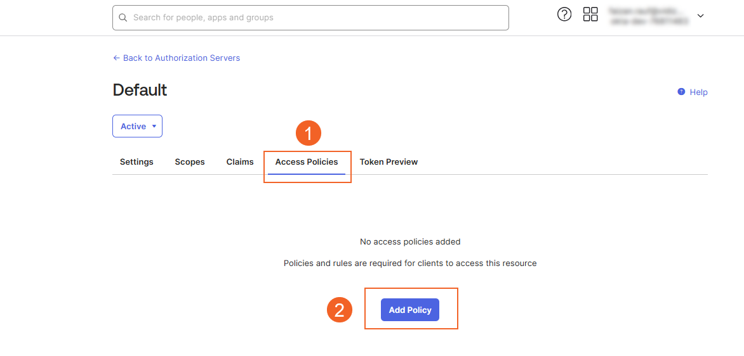The width and height of the screenshot is (744, 356).
Task: Click the orange number 1 step badge
Action: 309,134
